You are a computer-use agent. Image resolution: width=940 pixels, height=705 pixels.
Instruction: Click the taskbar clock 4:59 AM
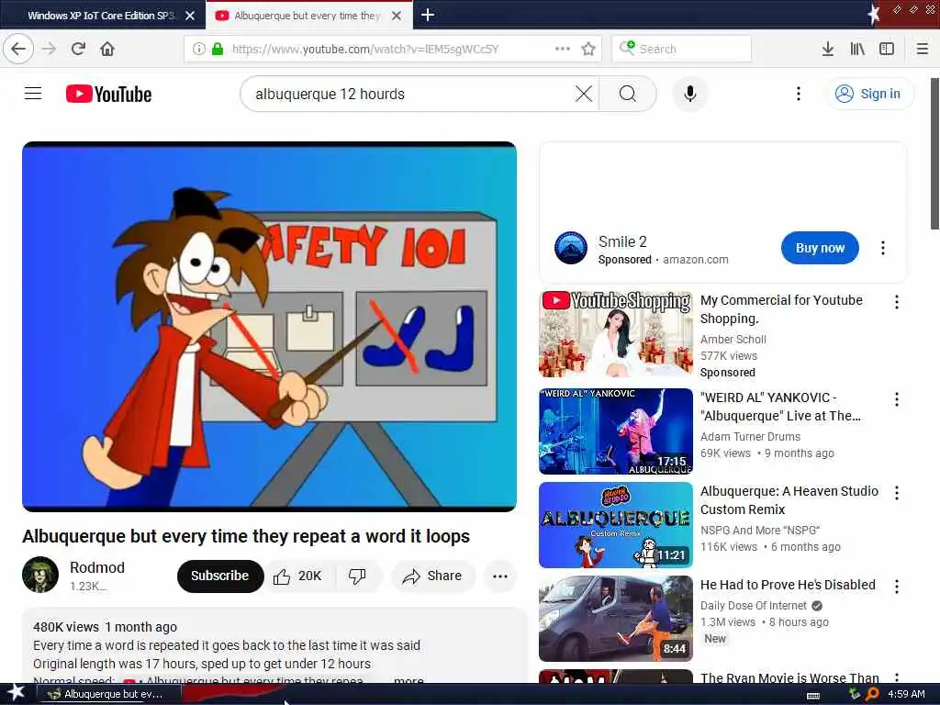click(906, 694)
